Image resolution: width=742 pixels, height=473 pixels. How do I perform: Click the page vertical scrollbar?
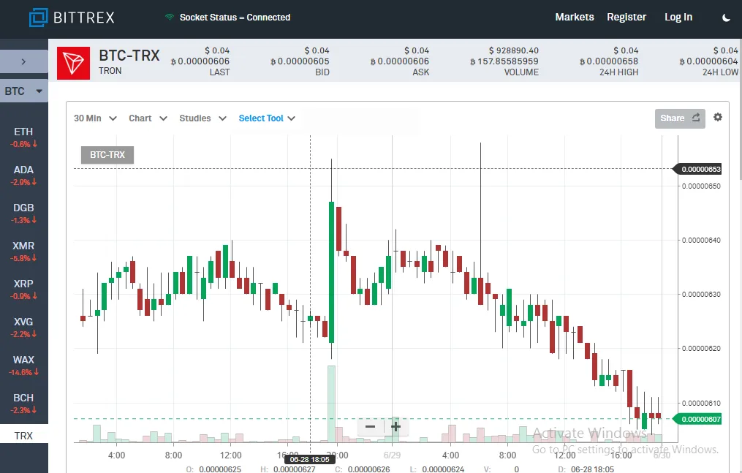click(740, 109)
